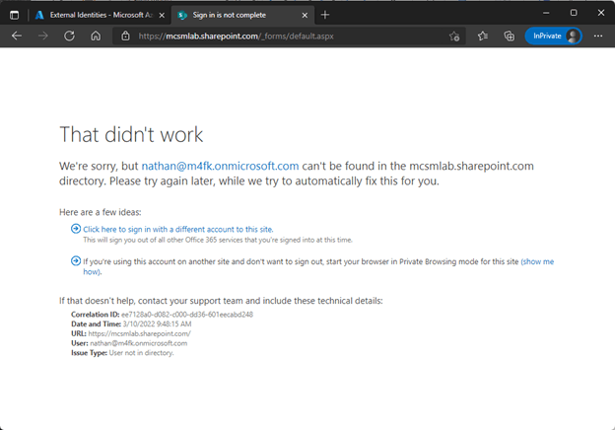Open browser Settings and more menu
This screenshot has height=430, width=615.
(x=598, y=36)
